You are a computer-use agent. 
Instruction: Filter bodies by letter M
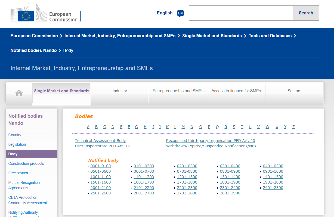(183, 127)
